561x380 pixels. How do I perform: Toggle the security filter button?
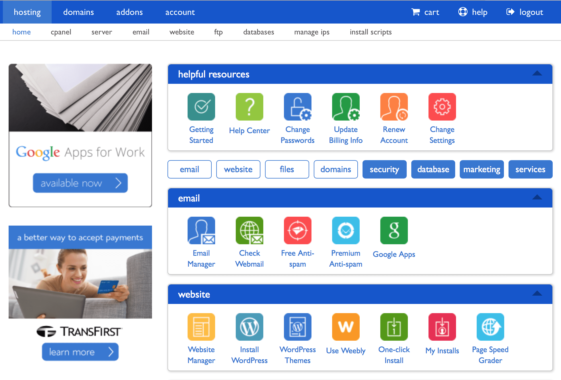pyautogui.click(x=384, y=169)
